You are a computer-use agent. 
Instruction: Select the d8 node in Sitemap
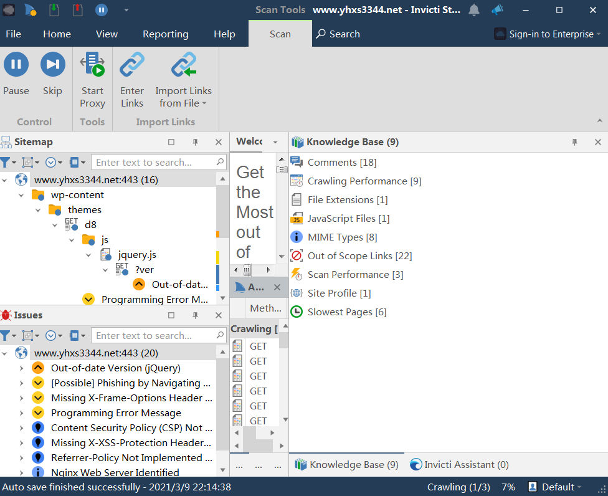90,225
